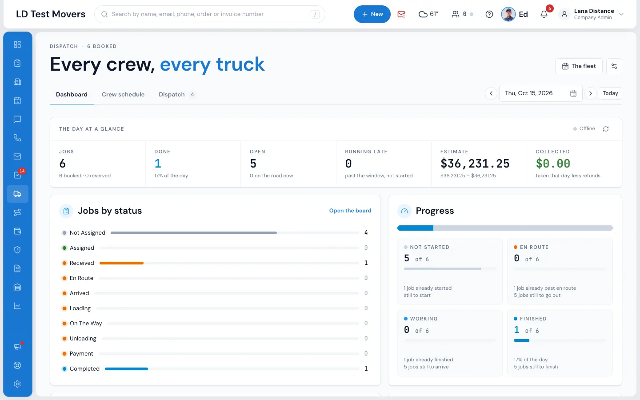Open the clipboard icon in sidebar

click(x=17, y=63)
